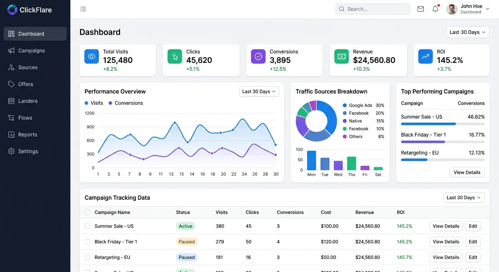The image size is (499, 272).
Task: Check the Summer Sale - US row checkbox
Action: 88,226
